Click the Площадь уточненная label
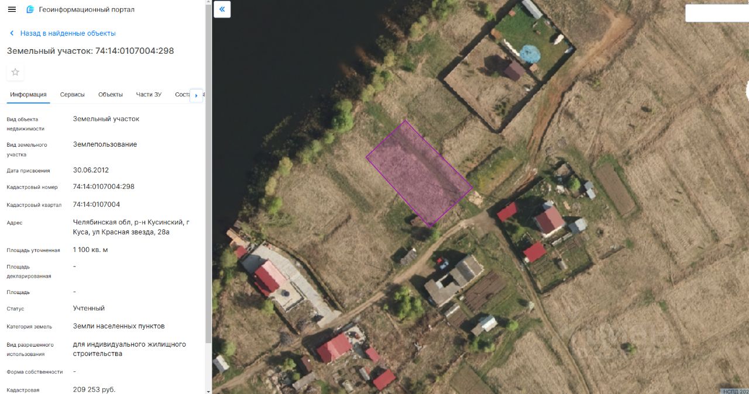This screenshot has height=394, width=749. 33,250
